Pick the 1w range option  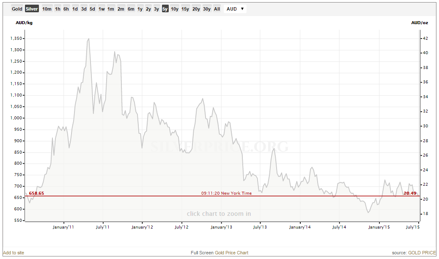coord(102,9)
